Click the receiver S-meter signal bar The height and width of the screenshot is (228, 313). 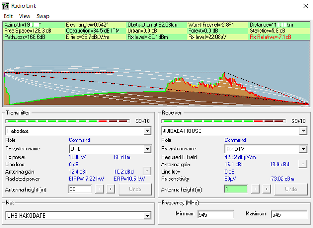pos(224,121)
